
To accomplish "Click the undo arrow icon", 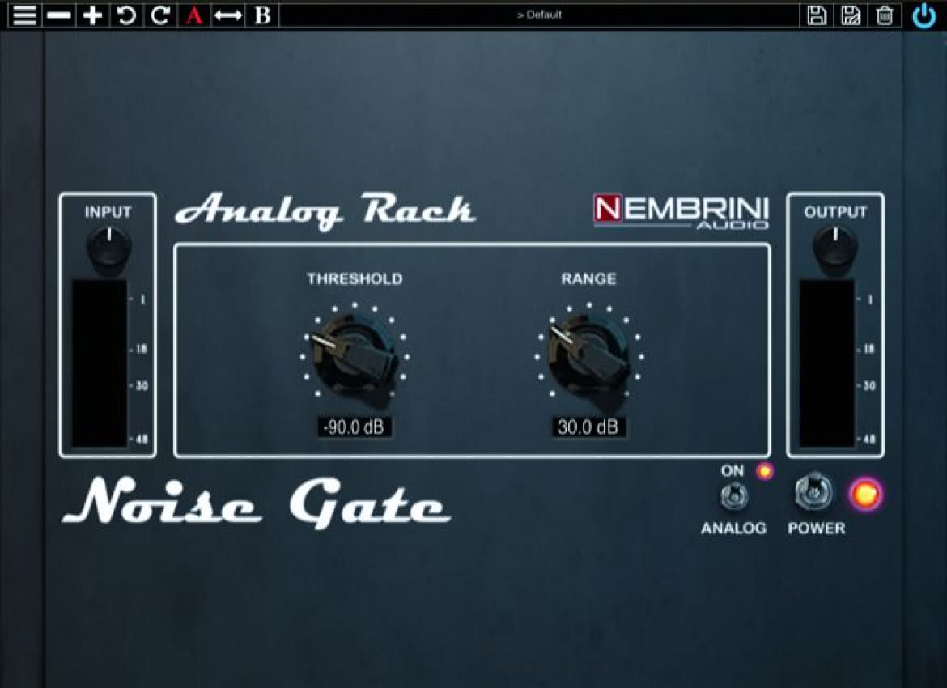I will (x=126, y=15).
